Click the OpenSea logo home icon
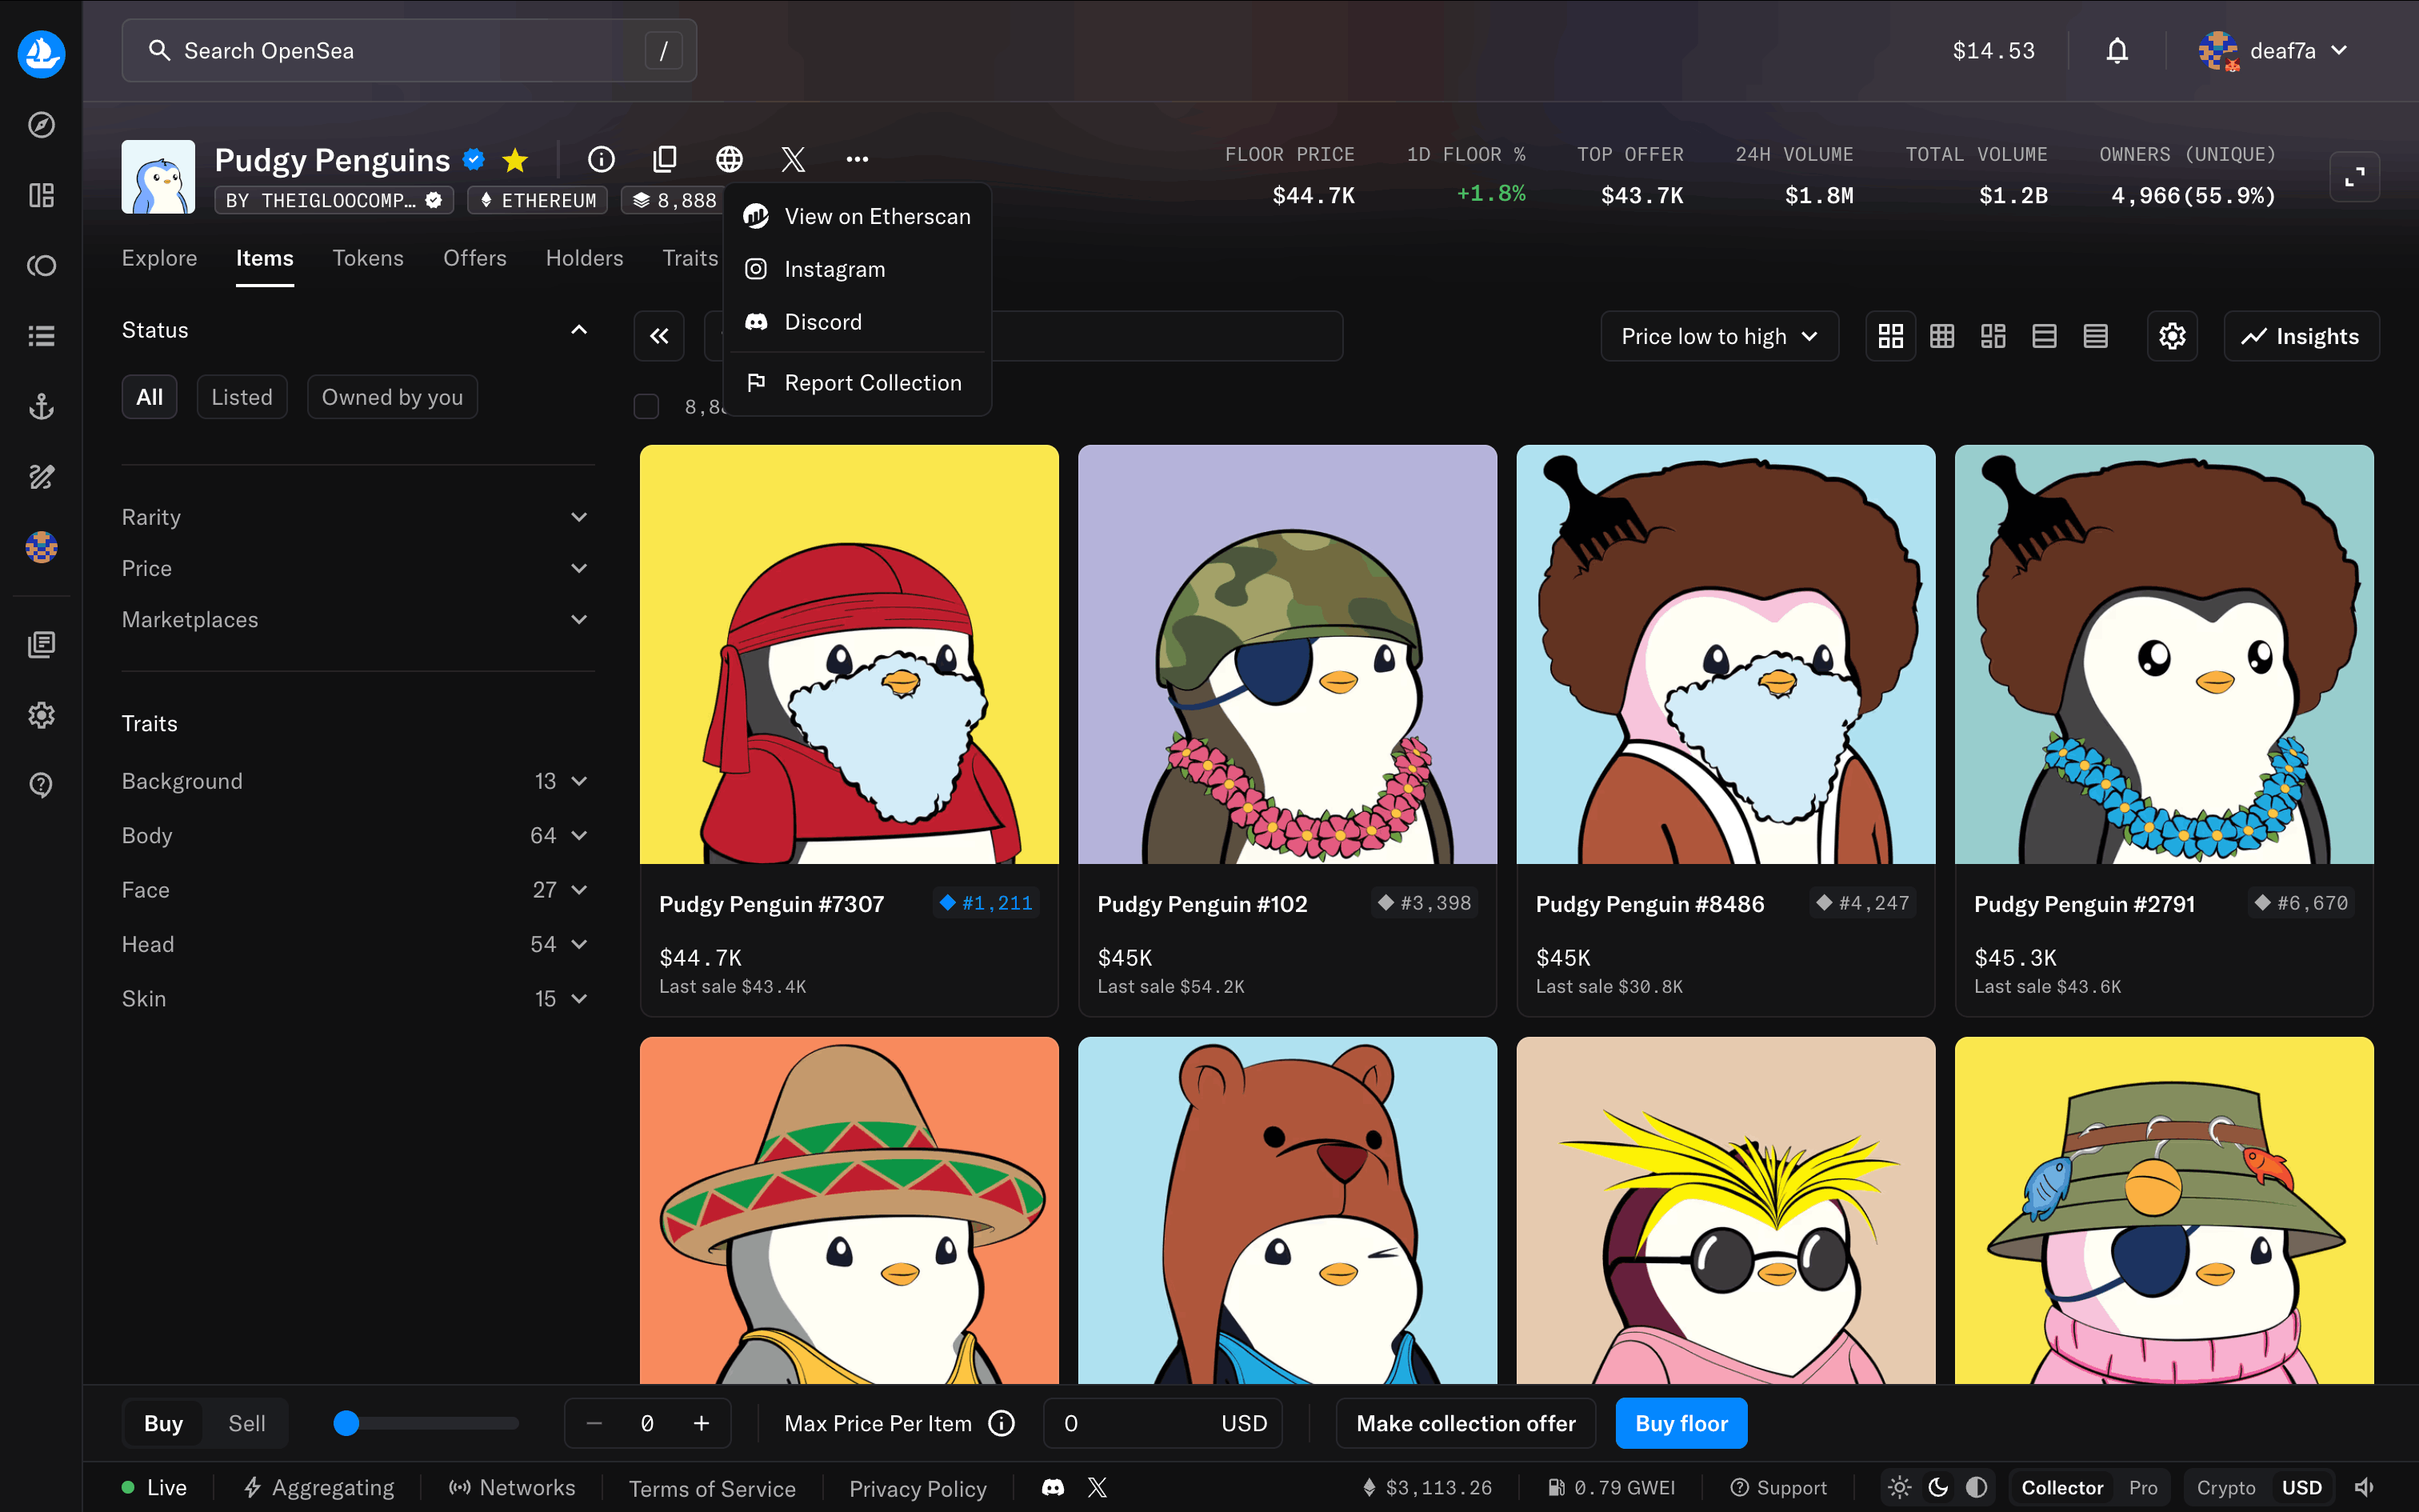The width and height of the screenshot is (2419, 1512). pos(41,53)
